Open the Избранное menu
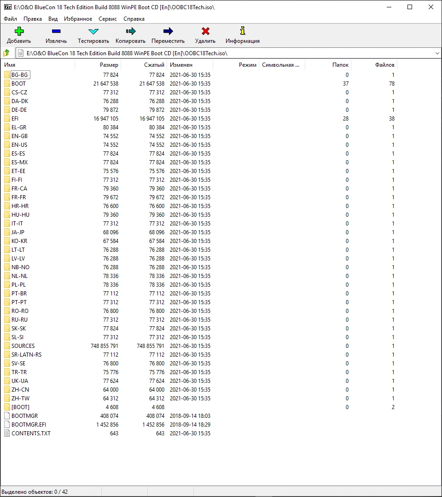 (78, 19)
